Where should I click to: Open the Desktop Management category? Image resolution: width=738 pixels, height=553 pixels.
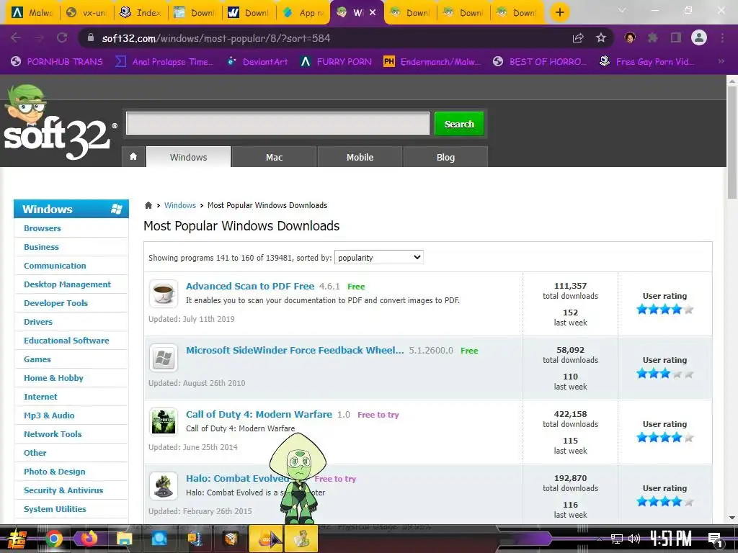click(x=67, y=284)
